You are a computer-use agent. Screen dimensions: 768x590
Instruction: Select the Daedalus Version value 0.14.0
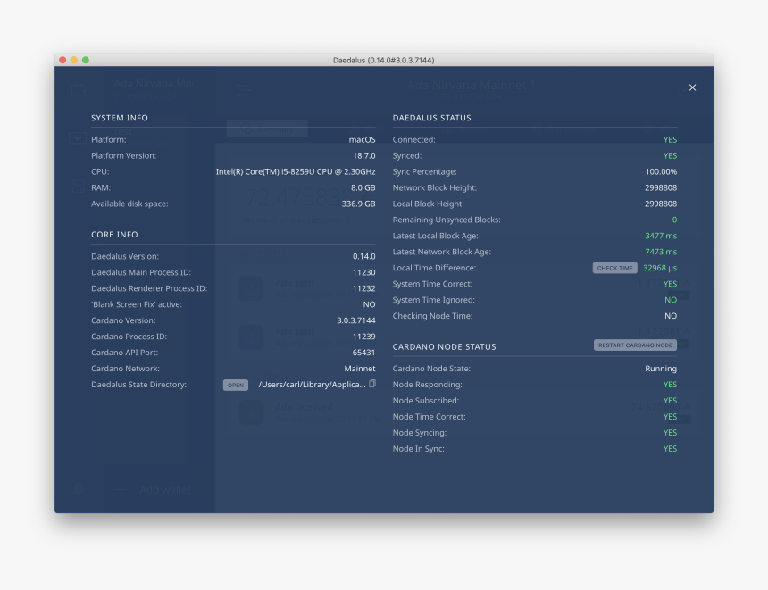coord(364,256)
